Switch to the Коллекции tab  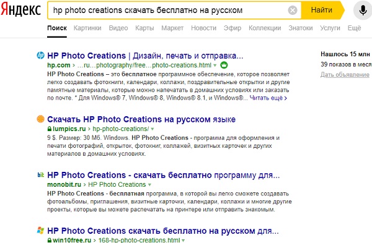pyautogui.click(x=265, y=28)
